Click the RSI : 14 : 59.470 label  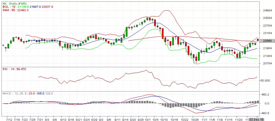[14, 69]
